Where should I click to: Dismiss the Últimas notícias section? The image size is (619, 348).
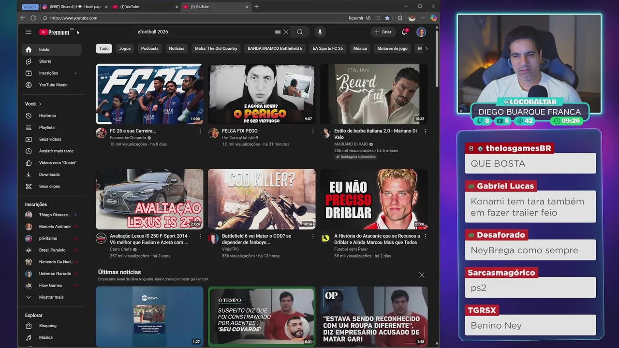click(422, 275)
